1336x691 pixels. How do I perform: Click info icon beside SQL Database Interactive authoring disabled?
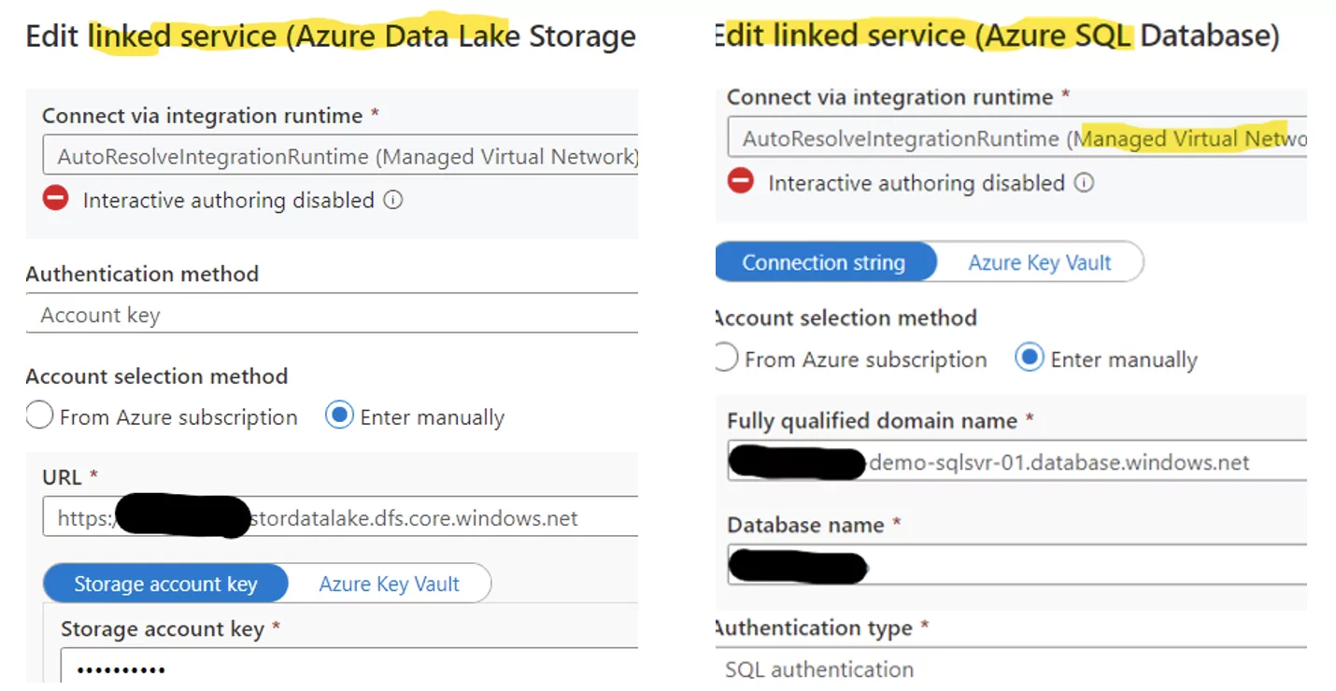[1084, 183]
